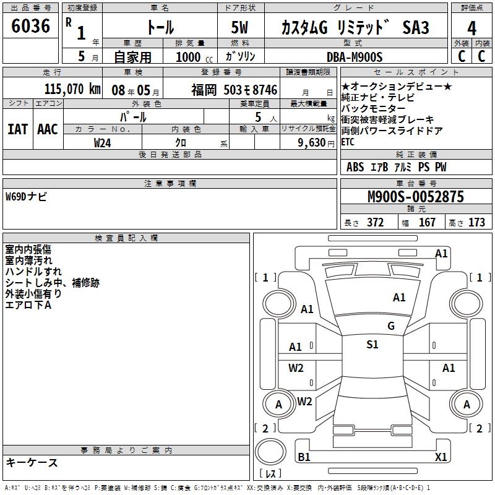The width and height of the screenshot is (495, 495).
Task: Select the evaluation score 4
Action: pos(471,27)
